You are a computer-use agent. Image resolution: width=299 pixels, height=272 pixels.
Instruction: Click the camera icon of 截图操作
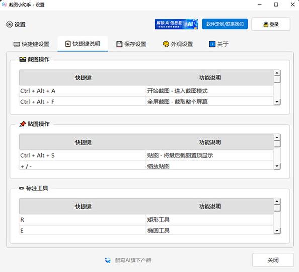tap(23, 59)
